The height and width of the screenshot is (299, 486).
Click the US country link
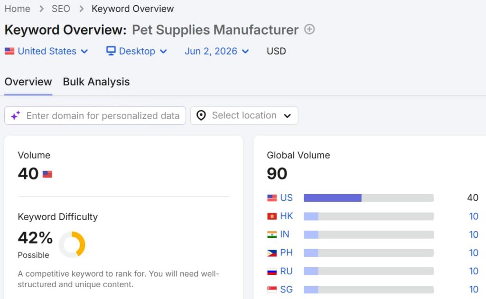point(286,198)
